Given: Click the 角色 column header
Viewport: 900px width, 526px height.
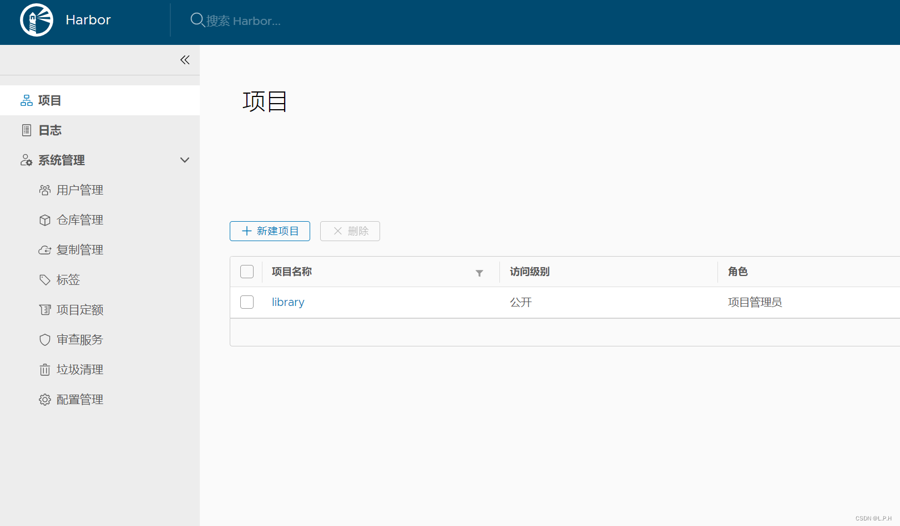Looking at the screenshot, I should pos(738,272).
